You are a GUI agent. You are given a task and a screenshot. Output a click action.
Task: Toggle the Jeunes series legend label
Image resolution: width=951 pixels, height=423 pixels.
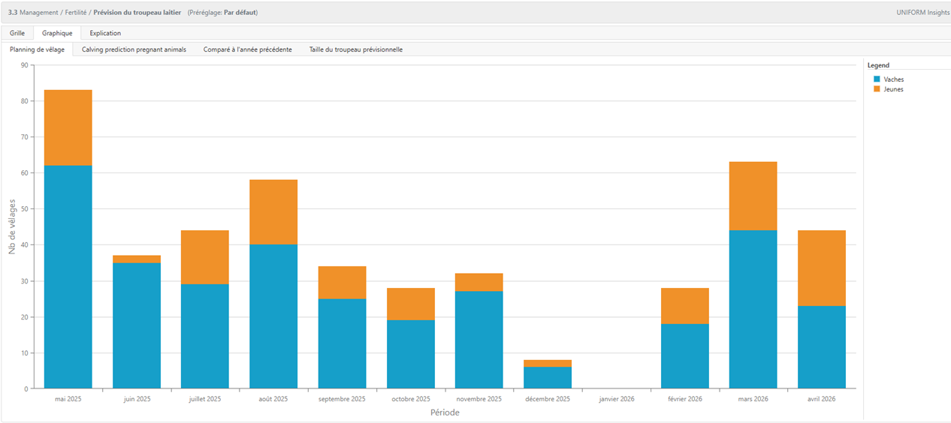(x=893, y=89)
